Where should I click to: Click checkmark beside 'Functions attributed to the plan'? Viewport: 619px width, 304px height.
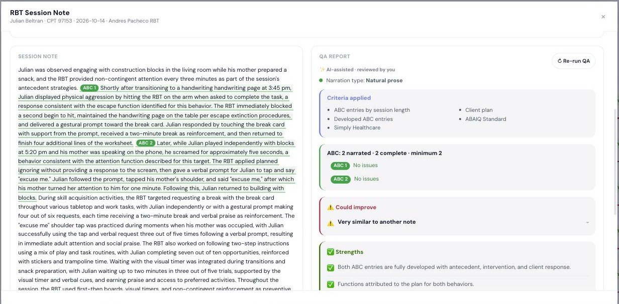click(330, 284)
